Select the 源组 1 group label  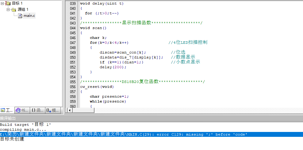23,9
